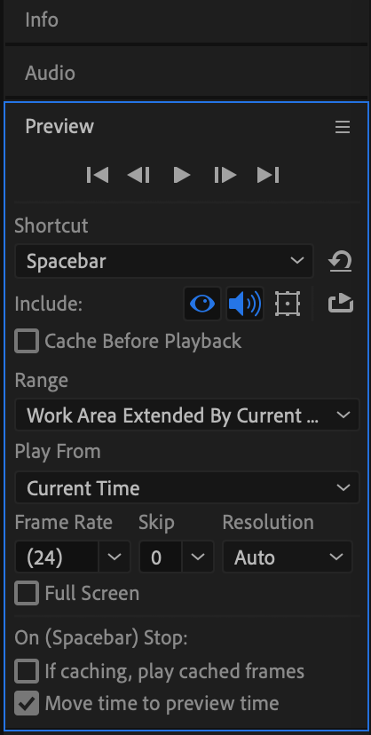Check If caching, play cached frames

click(x=27, y=671)
